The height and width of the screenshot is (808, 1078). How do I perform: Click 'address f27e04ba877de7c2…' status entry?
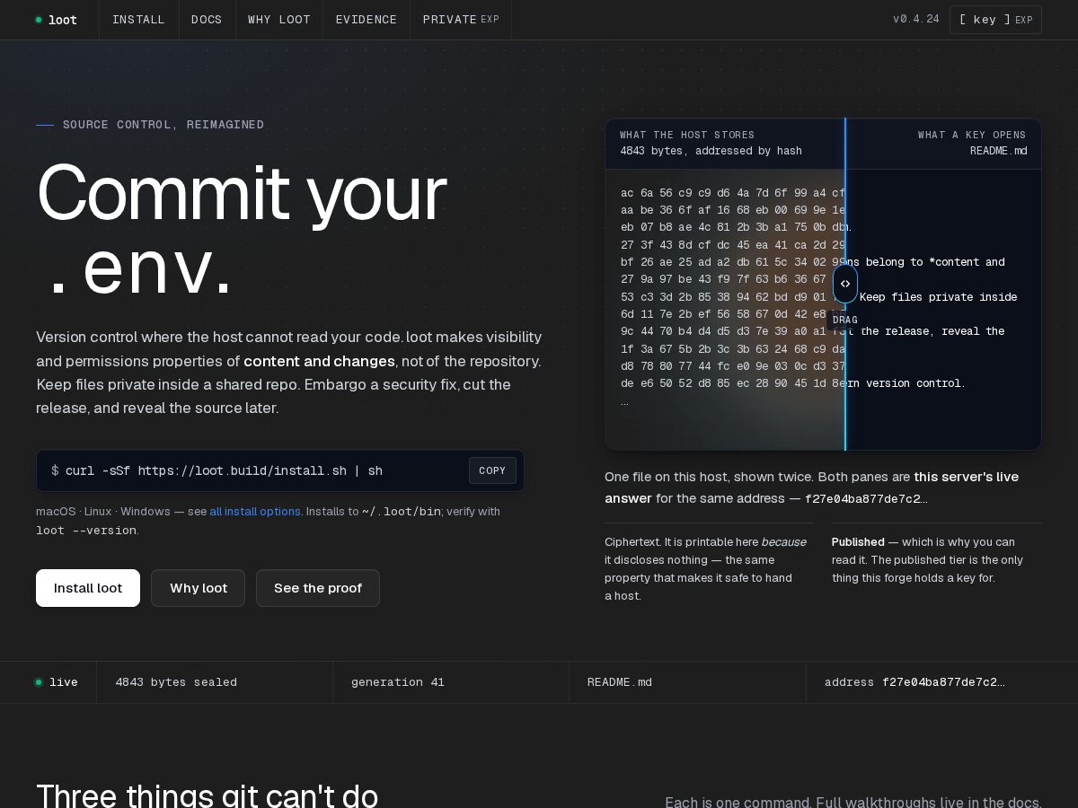(x=915, y=682)
